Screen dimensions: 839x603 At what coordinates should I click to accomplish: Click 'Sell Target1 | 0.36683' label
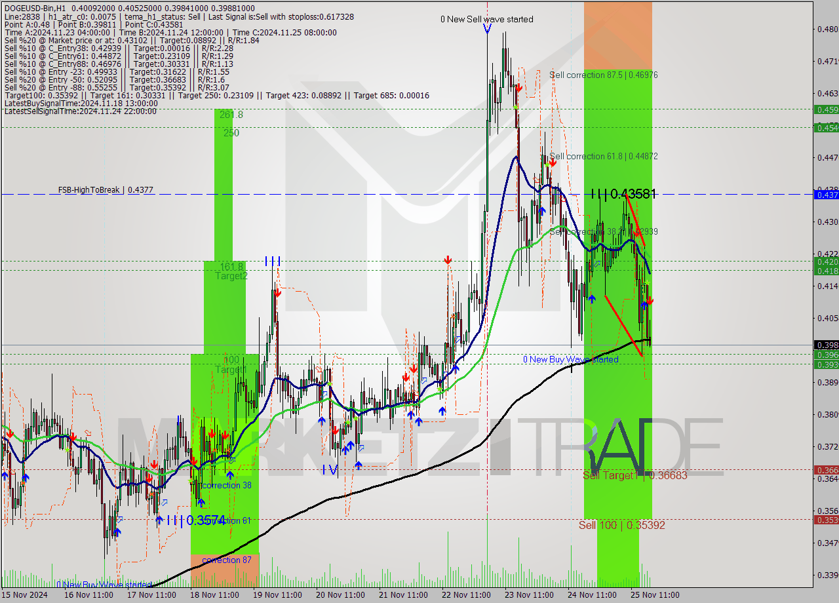[x=635, y=475]
